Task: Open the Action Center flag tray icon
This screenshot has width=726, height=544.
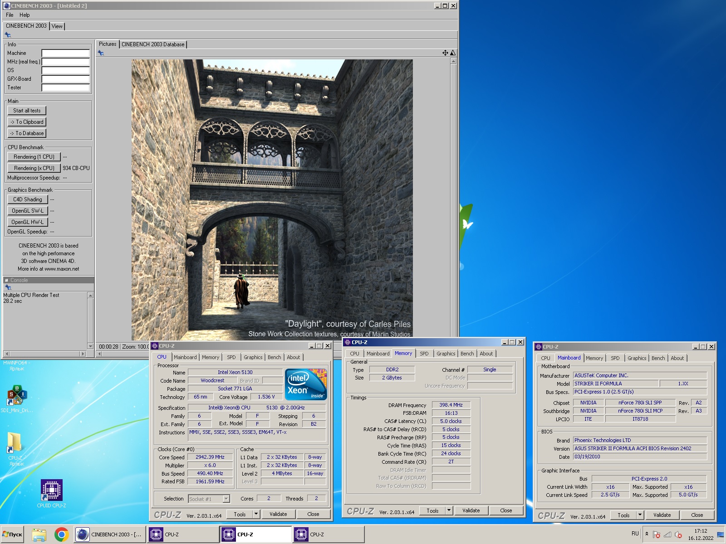Action: tap(657, 535)
